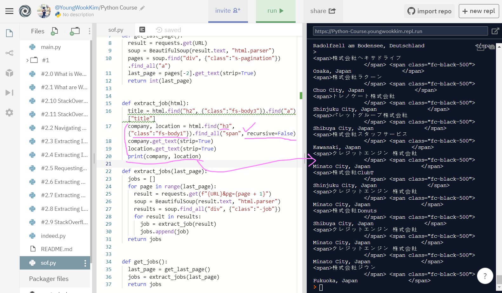Click the console scrollbar up arrow

pyautogui.click(x=499, y=46)
